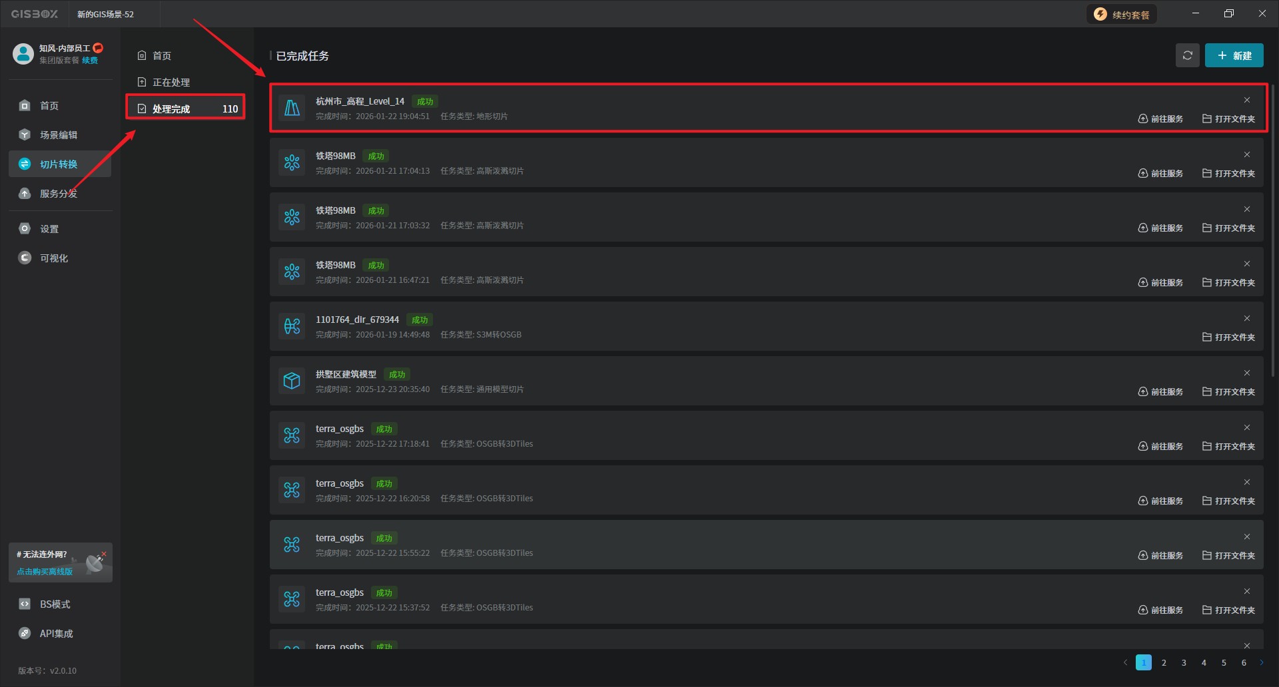Viewport: 1279px width, 687px height.
Task: Click the cube icon of 拱墅区建筑模型 task
Action: [x=292, y=381]
